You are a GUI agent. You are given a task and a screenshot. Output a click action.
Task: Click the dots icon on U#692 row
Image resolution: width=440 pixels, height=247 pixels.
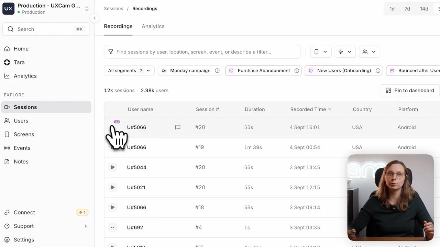point(112,227)
